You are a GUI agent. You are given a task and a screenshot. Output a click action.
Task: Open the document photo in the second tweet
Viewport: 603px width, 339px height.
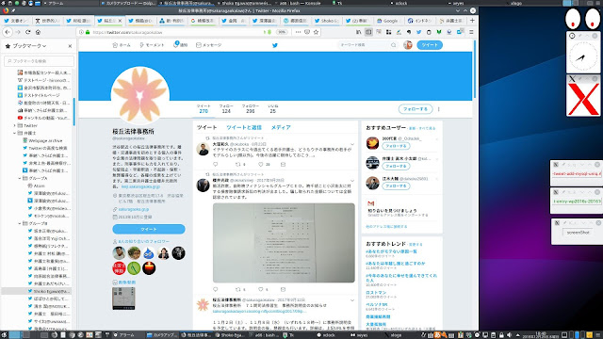coord(284,243)
